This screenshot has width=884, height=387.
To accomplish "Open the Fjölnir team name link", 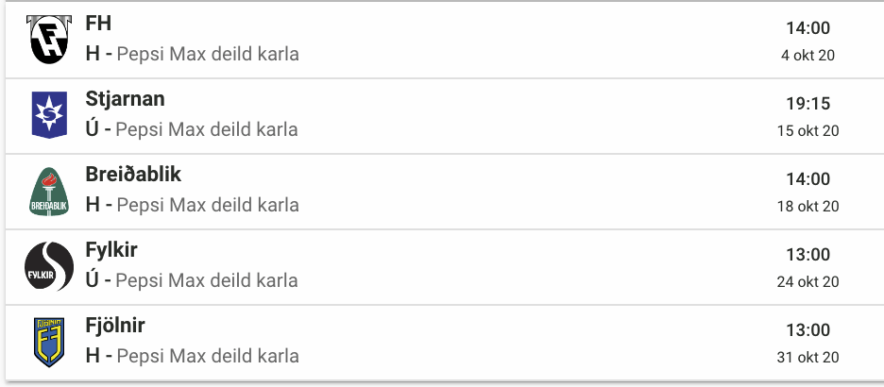I will (115, 326).
